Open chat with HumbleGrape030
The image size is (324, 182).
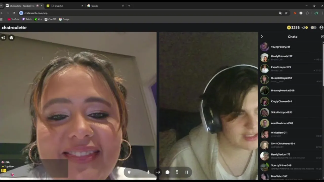click(291, 79)
